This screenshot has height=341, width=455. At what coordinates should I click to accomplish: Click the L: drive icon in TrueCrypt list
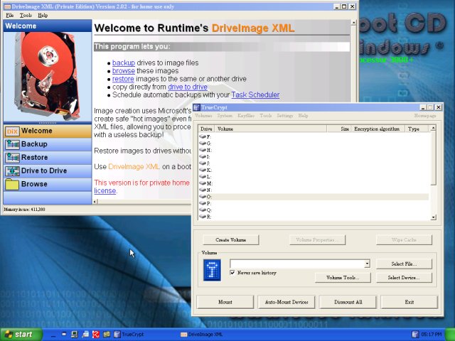(203, 176)
